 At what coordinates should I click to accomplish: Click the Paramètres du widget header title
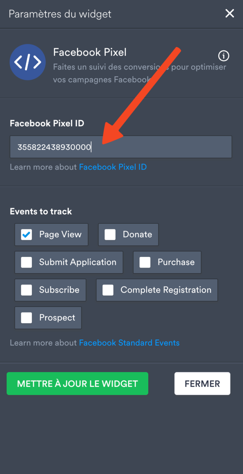[60, 14]
